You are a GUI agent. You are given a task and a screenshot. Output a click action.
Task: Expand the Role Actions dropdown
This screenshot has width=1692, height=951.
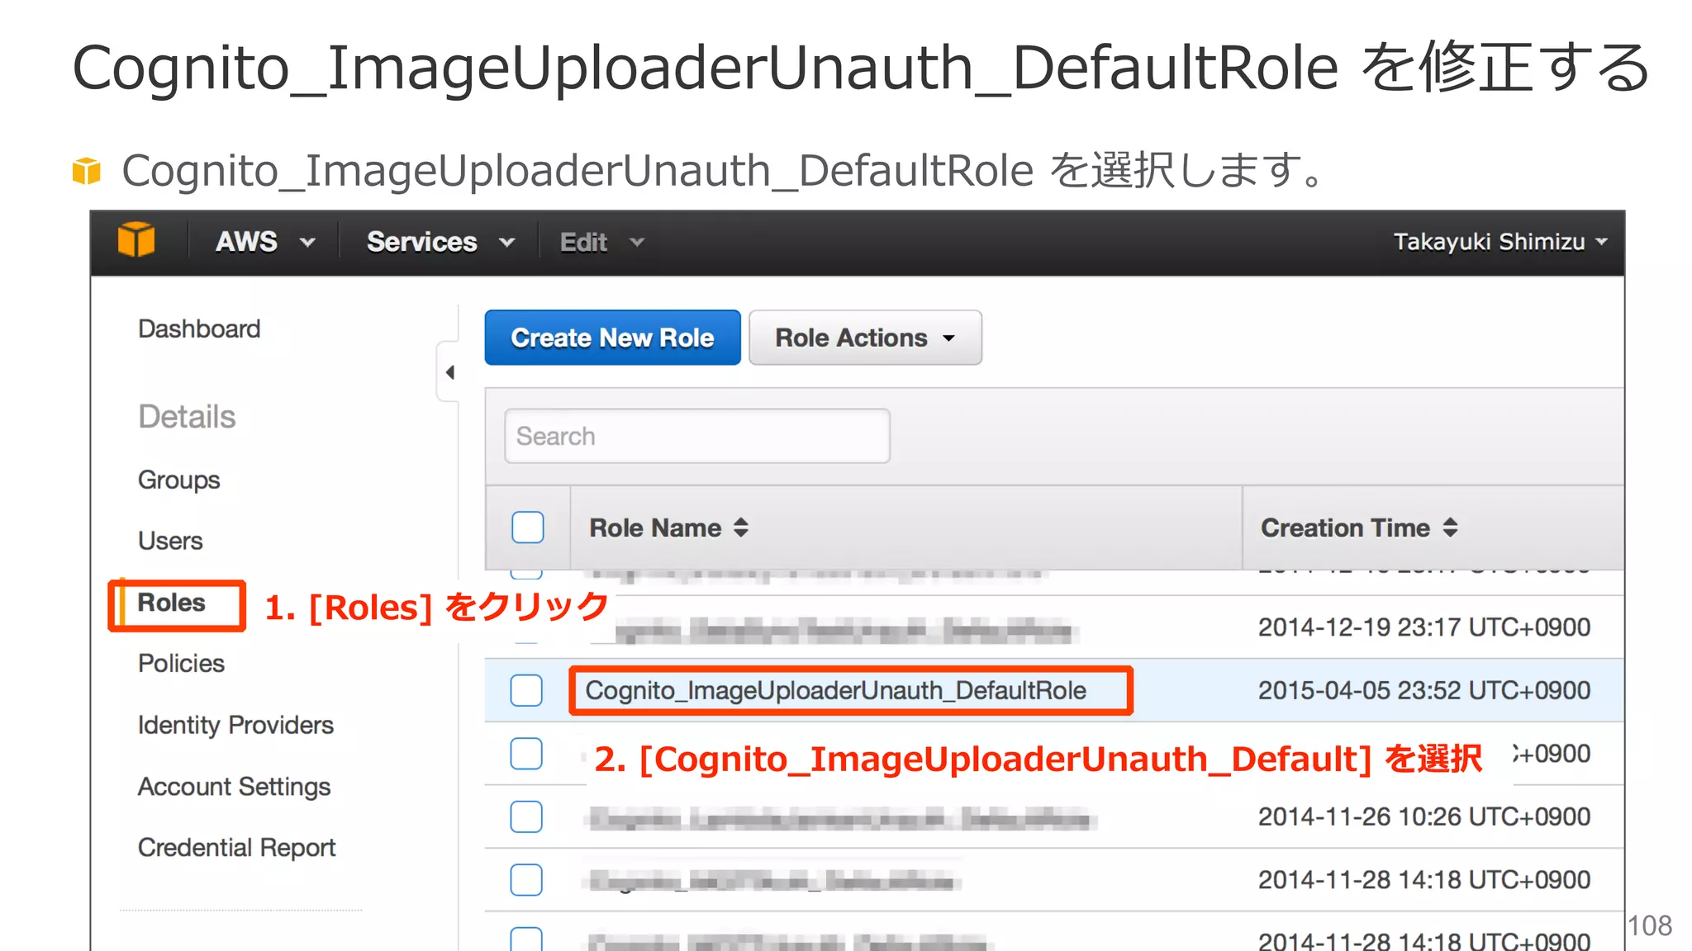pyautogui.click(x=865, y=338)
